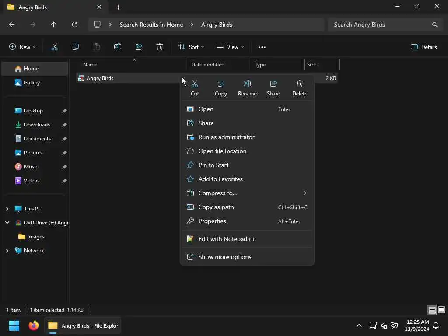Click chevron after the PC icon in address bar

(110, 24)
